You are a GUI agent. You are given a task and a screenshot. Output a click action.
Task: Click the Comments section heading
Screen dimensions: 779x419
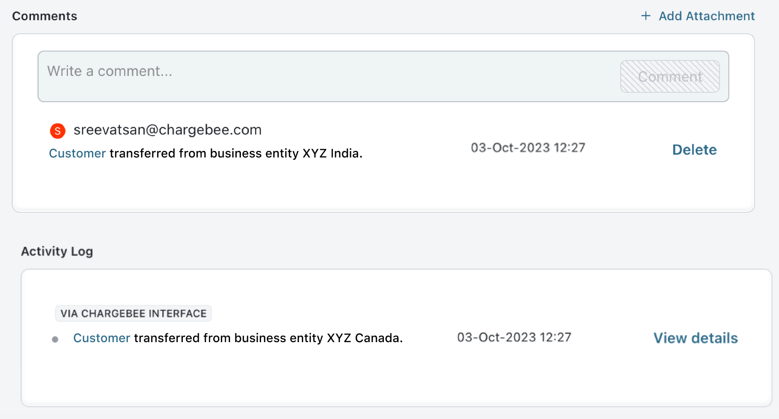(x=45, y=16)
